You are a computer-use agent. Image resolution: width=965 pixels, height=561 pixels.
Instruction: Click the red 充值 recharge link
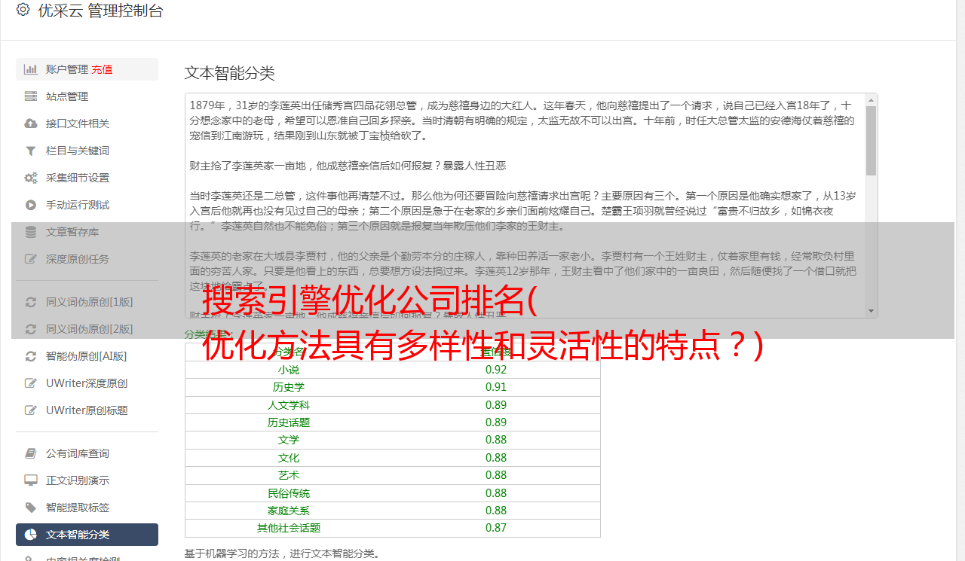pos(102,69)
